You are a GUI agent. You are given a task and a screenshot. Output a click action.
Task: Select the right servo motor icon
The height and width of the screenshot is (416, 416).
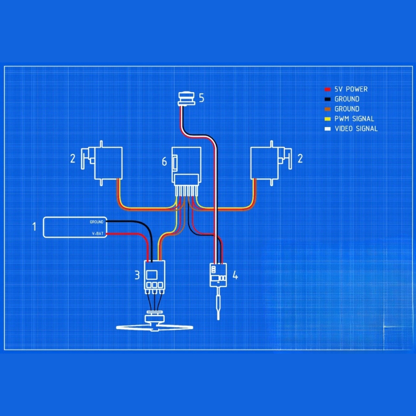tap(271, 163)
